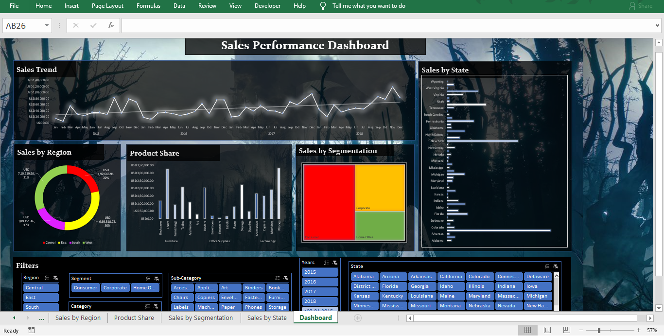Image resolution: width=664 pixels, height=336 pixels.
Task: Open the Sales by Segmentation sheet tab
Action: pos(201,318)
